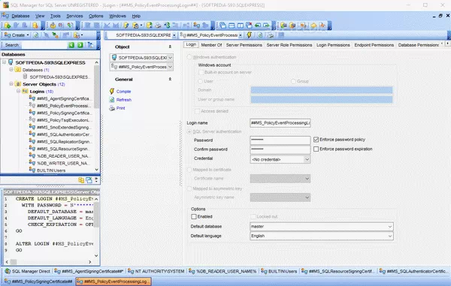Click the SQL editor horizontal scrollbar
The image size is (451, 286).
tap(48, 262)
